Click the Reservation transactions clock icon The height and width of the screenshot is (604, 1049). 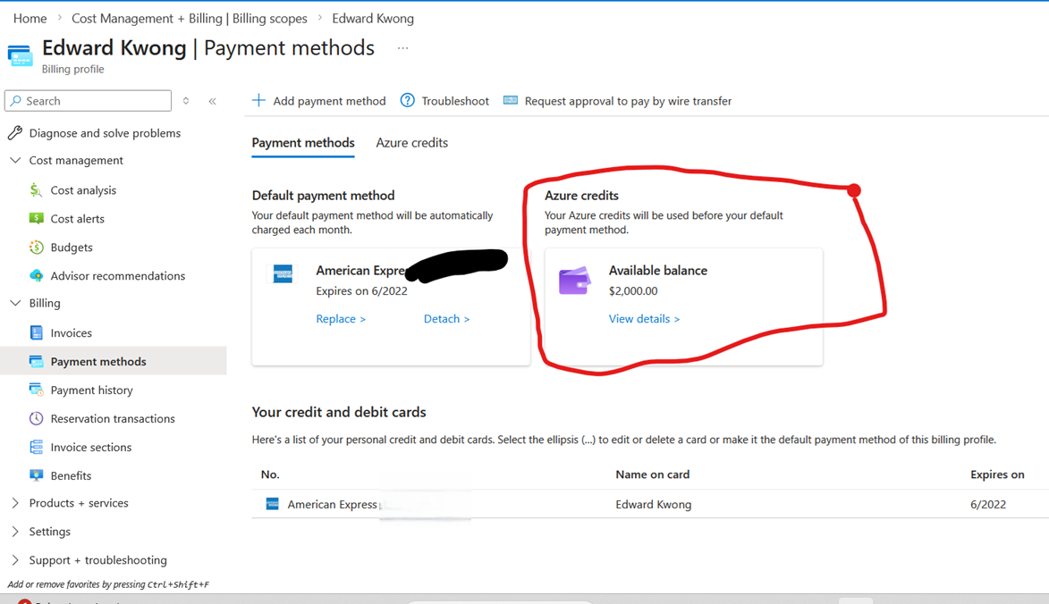click(36, 418)
